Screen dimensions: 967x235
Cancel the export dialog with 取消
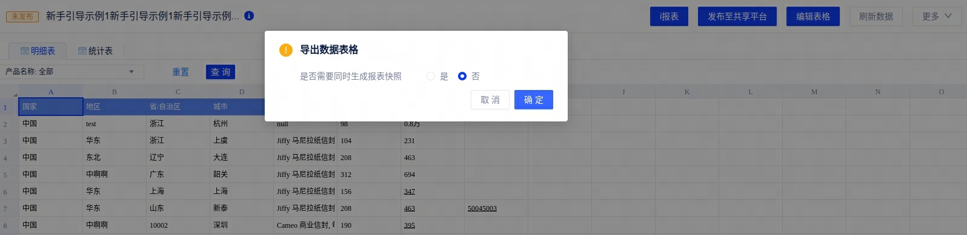point(490,100)
